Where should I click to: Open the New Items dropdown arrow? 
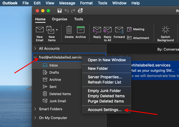[x=57, y=30]
